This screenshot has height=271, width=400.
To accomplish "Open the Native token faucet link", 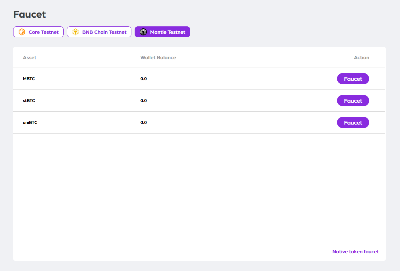I will tap(355, 252).
